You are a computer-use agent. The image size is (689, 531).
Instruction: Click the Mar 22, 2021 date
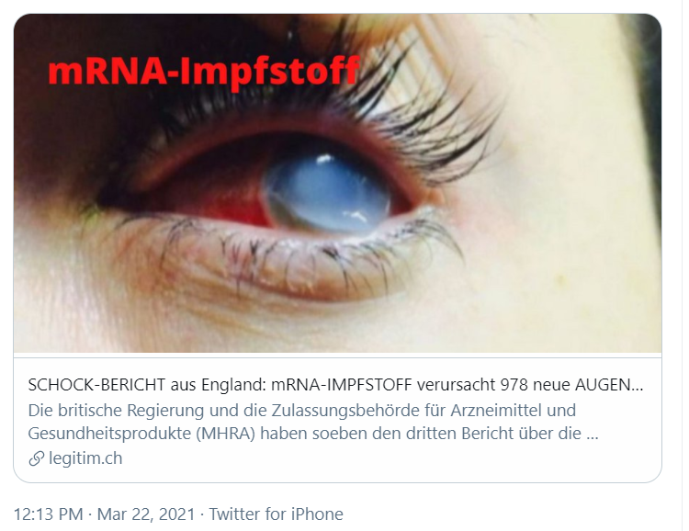pos(146,514)
